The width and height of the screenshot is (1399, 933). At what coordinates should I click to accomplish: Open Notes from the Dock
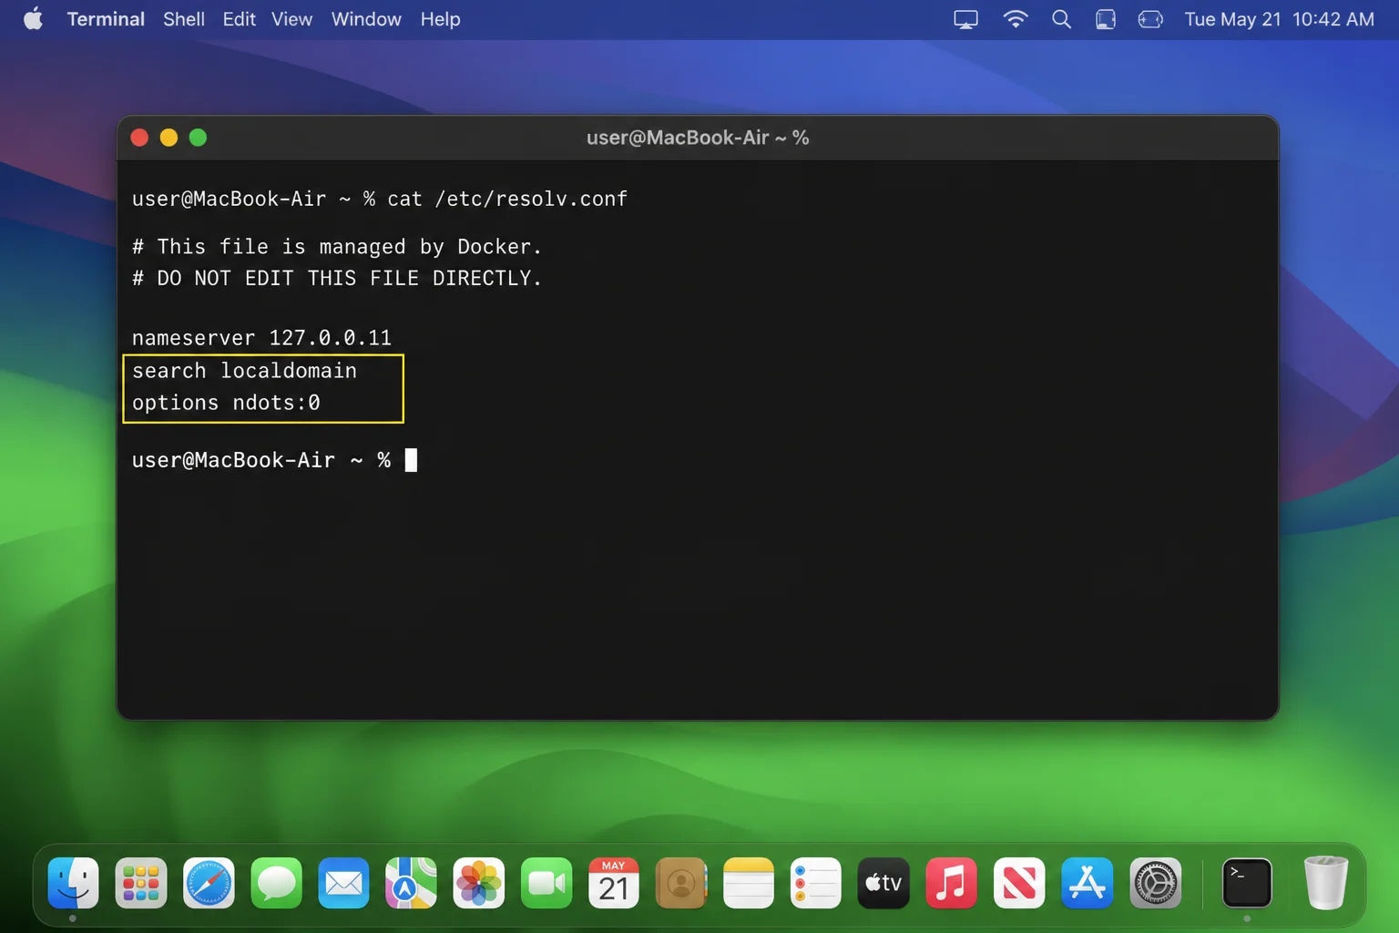click(x=749, y=883)
